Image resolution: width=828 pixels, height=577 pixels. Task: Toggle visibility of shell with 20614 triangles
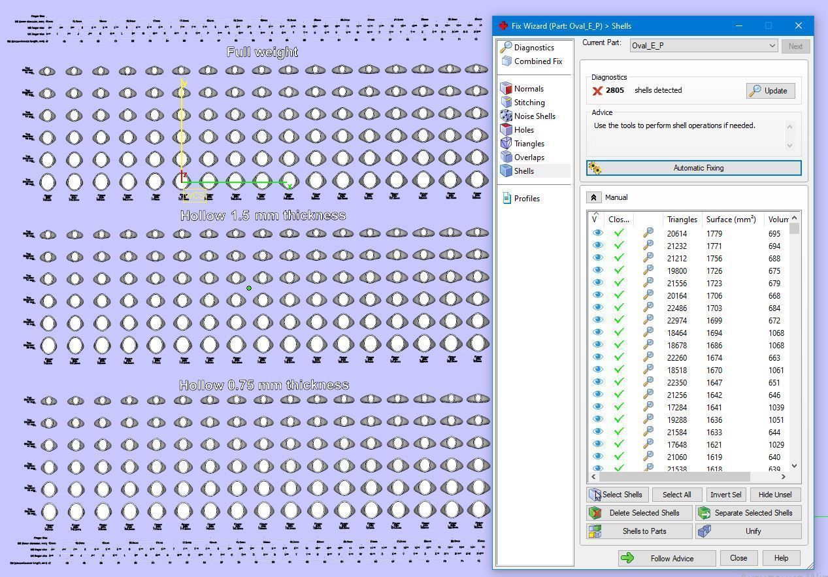pyautogui.click(x=597, y=233)
